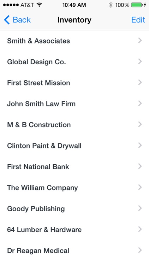Tap the signal strength dots
Image resolution: width=149 pixels, height=265 pixels.
(x=11, y=5)
